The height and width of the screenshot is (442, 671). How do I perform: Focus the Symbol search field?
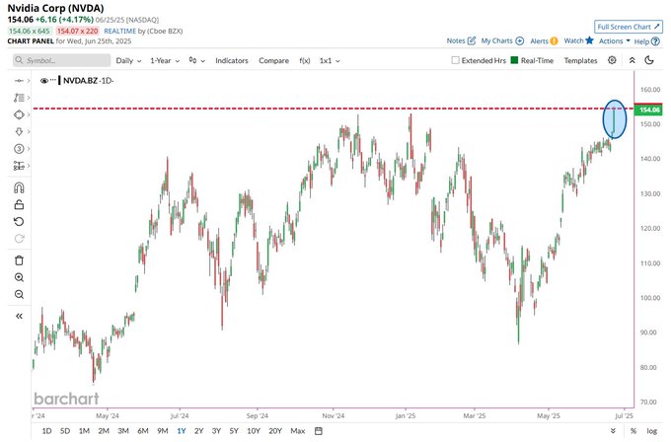[x=61, y=60]
